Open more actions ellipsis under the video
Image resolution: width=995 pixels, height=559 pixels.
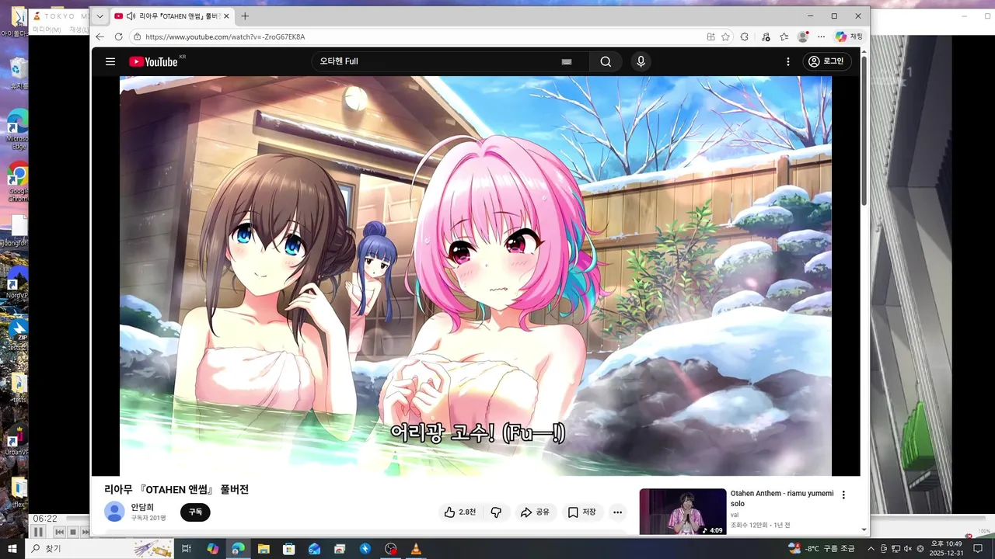[617, 512]
